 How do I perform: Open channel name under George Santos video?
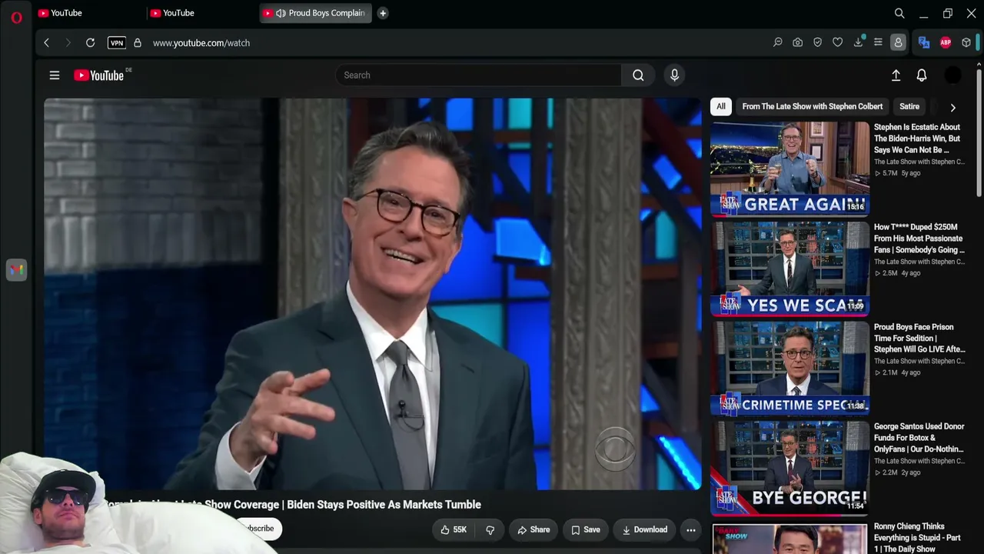tap(919, 461)
